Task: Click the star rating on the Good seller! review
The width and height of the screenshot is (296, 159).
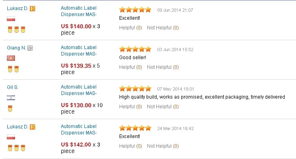Action: (x=135, y=49)
